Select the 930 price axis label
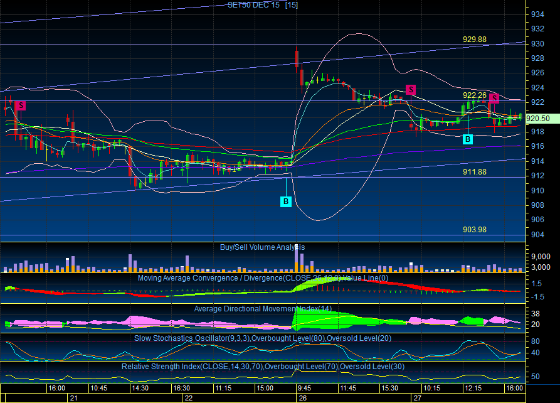560x403 pixels. tap(537, 43)
